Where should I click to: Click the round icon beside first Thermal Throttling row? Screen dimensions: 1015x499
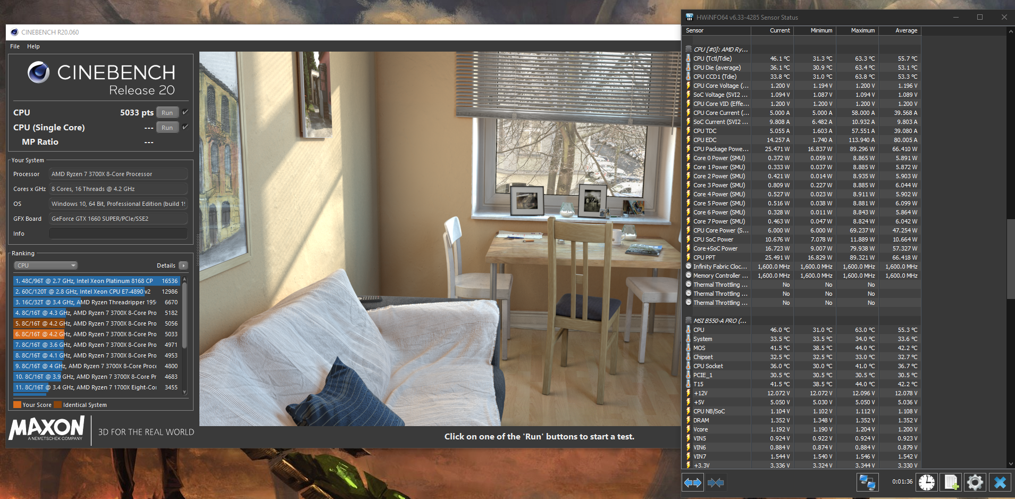(689, 285)
